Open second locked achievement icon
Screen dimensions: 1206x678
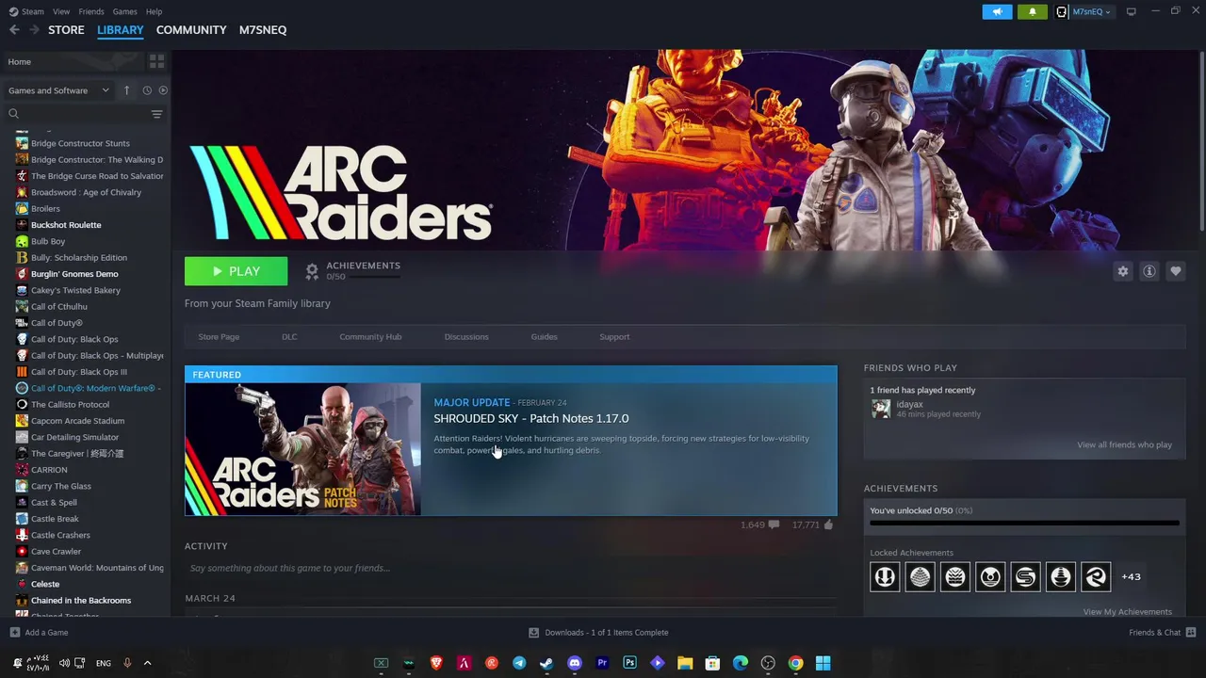[920, 576]
